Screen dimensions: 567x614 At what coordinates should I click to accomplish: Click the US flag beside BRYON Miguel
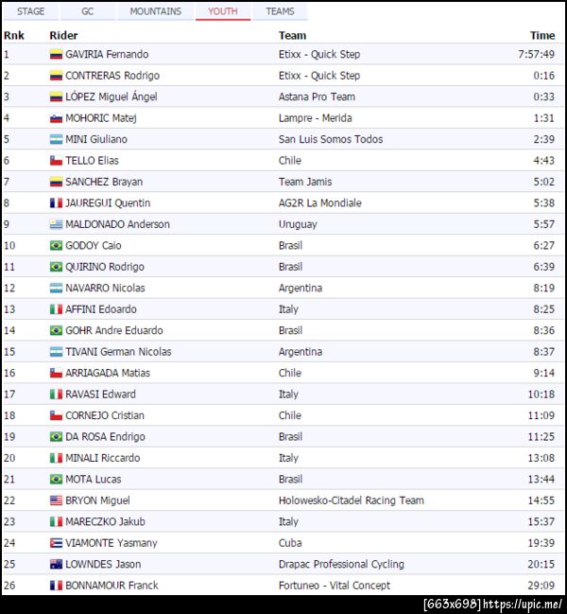click(56, 500)
